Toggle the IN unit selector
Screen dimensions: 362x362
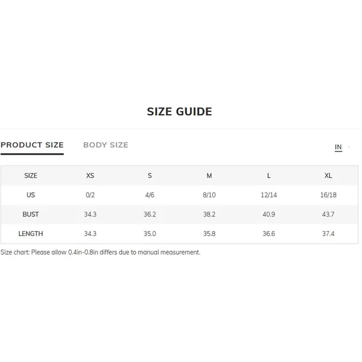tap(338, 147)
